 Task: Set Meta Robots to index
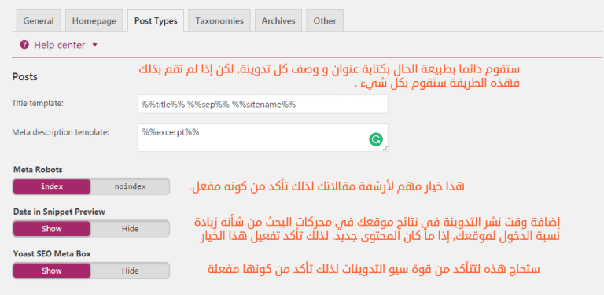click(x=52, y=186)
